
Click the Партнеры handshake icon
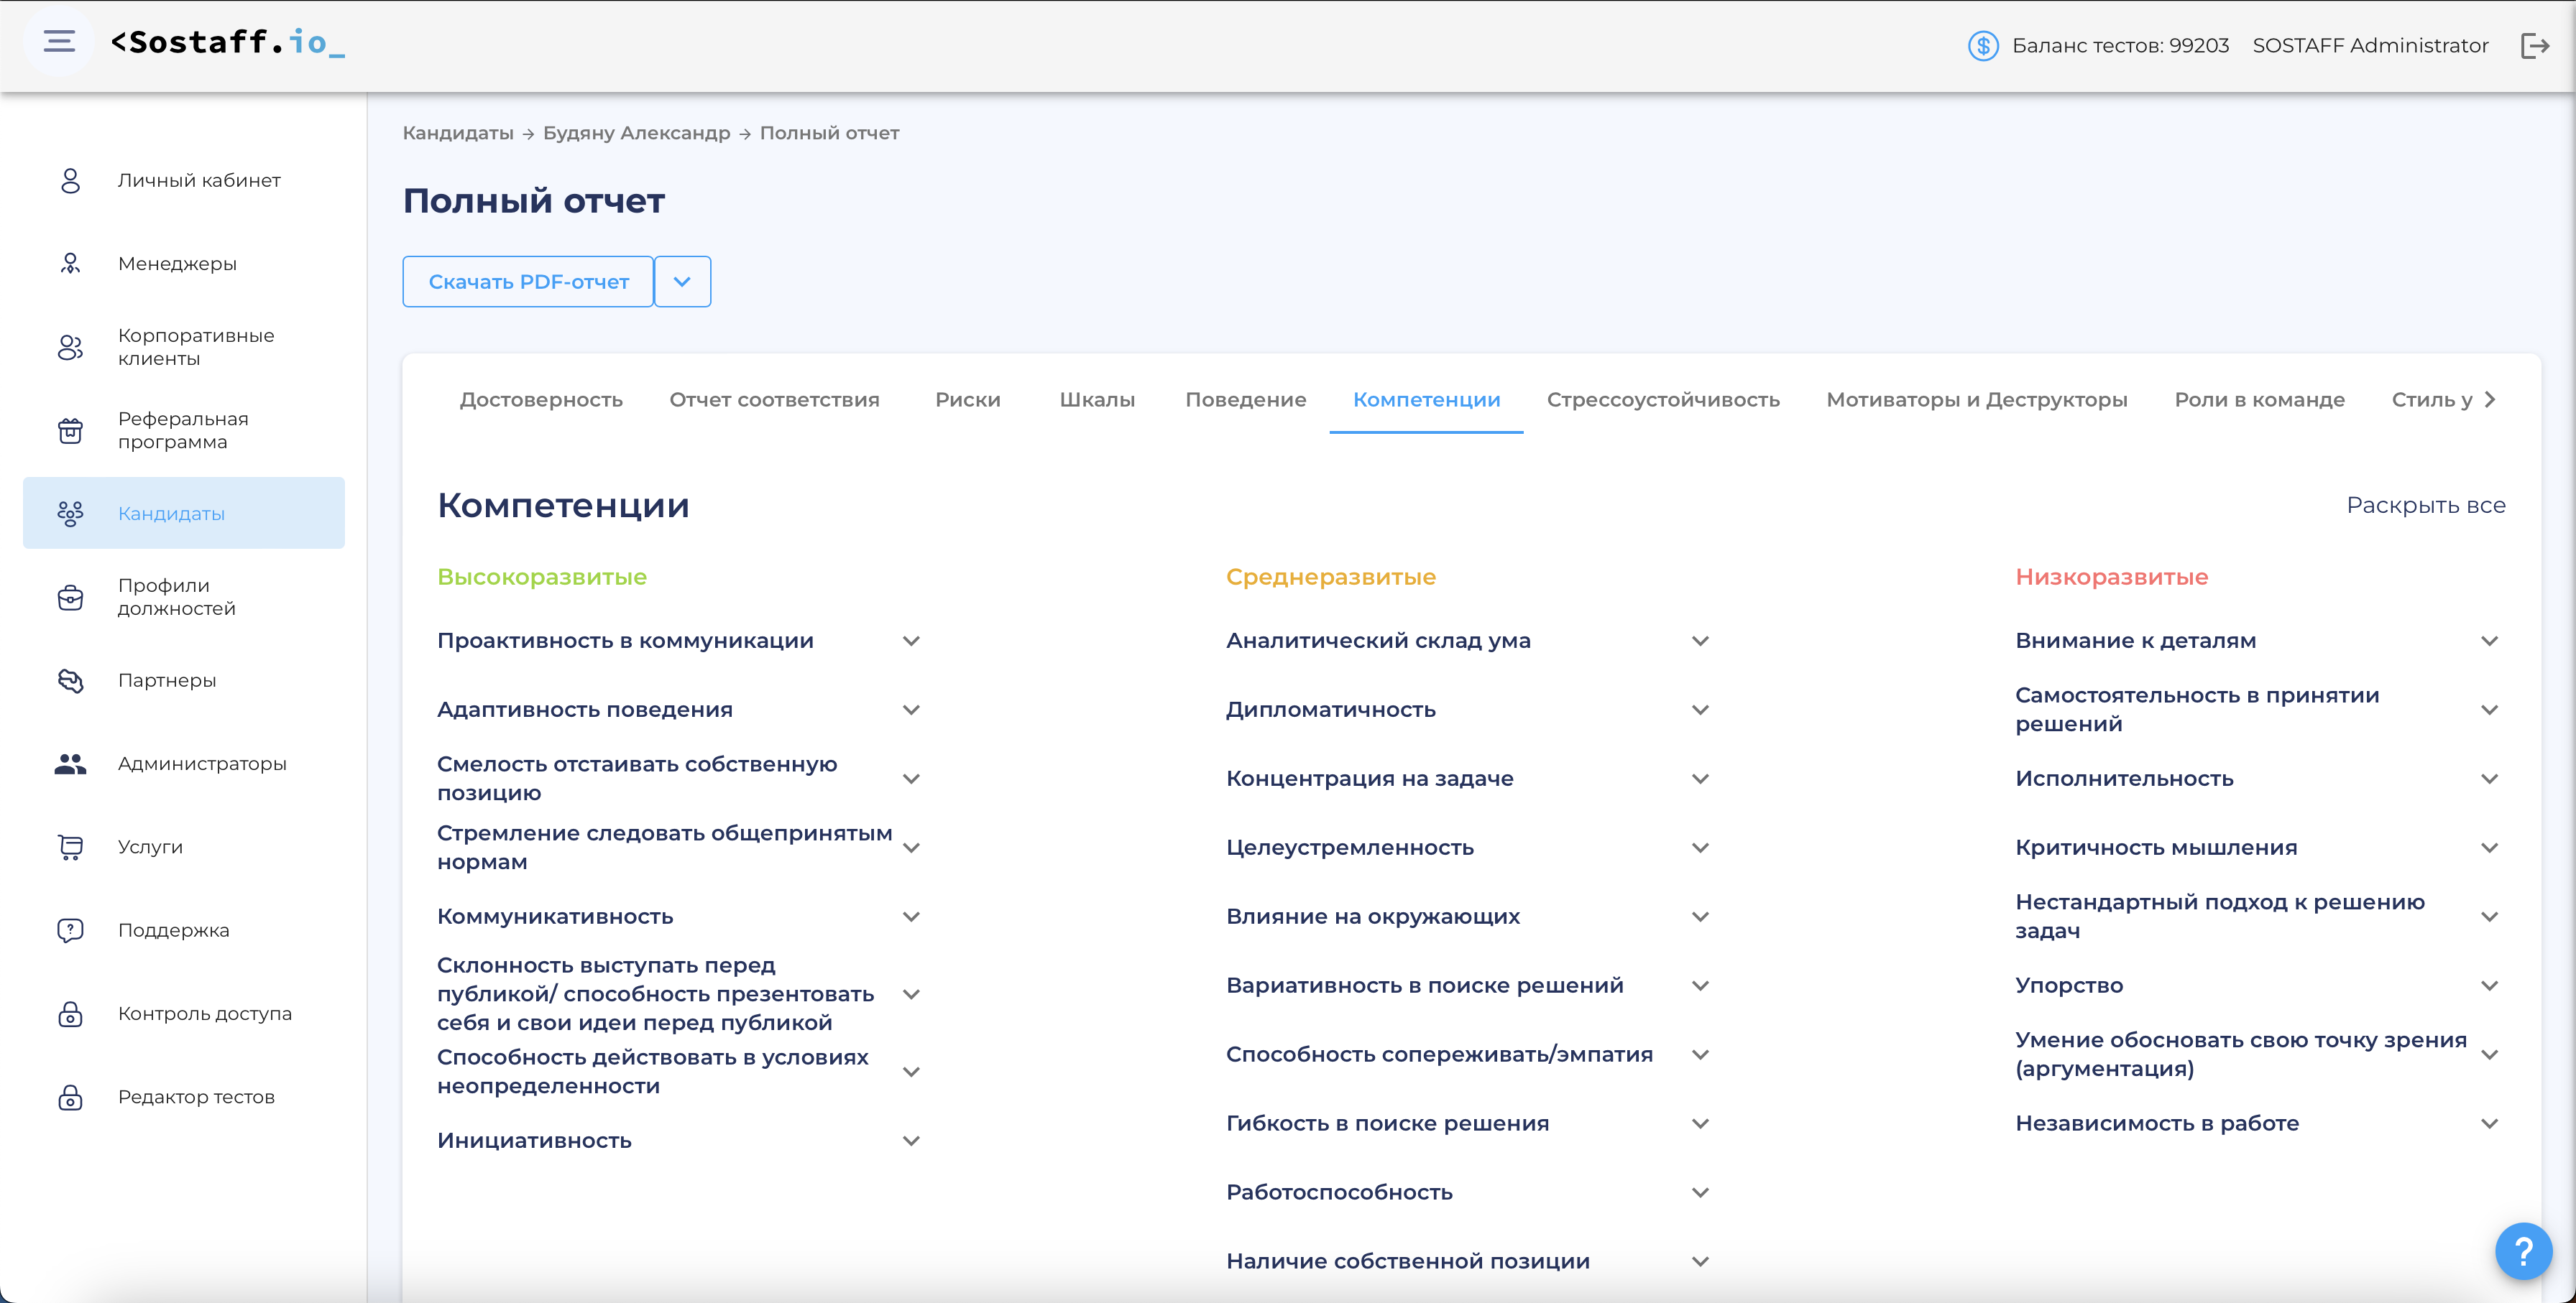[x=70, y=680]
